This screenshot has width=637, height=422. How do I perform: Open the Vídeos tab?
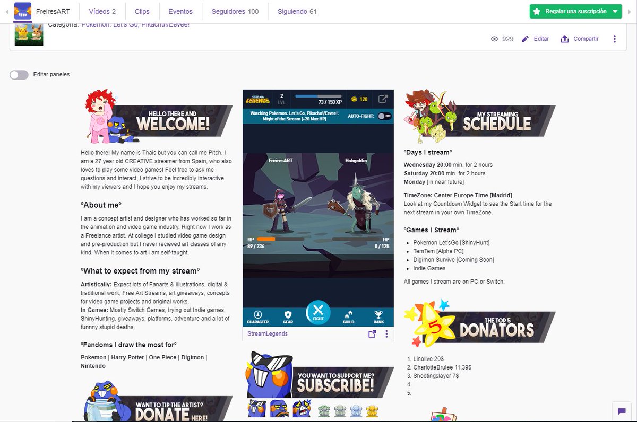[x=102, y=11]
